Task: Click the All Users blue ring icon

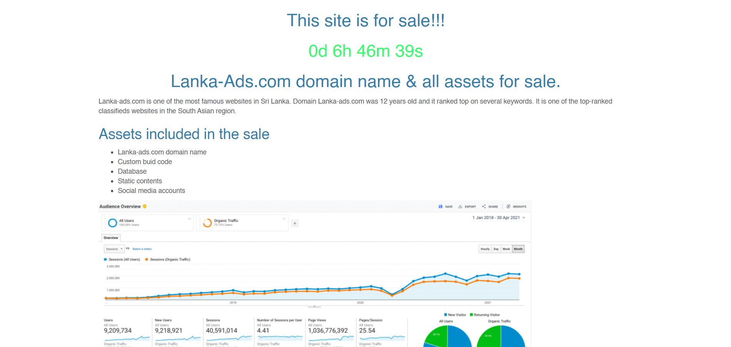Action: pos(112,223)
